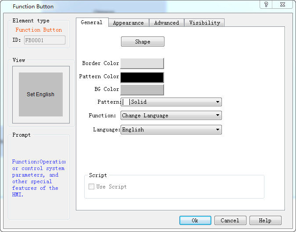Expand the Pattern dropdown showing Solid
Image resolution: width=296 pixels, height=232 pixels.
tap(171, 102)
